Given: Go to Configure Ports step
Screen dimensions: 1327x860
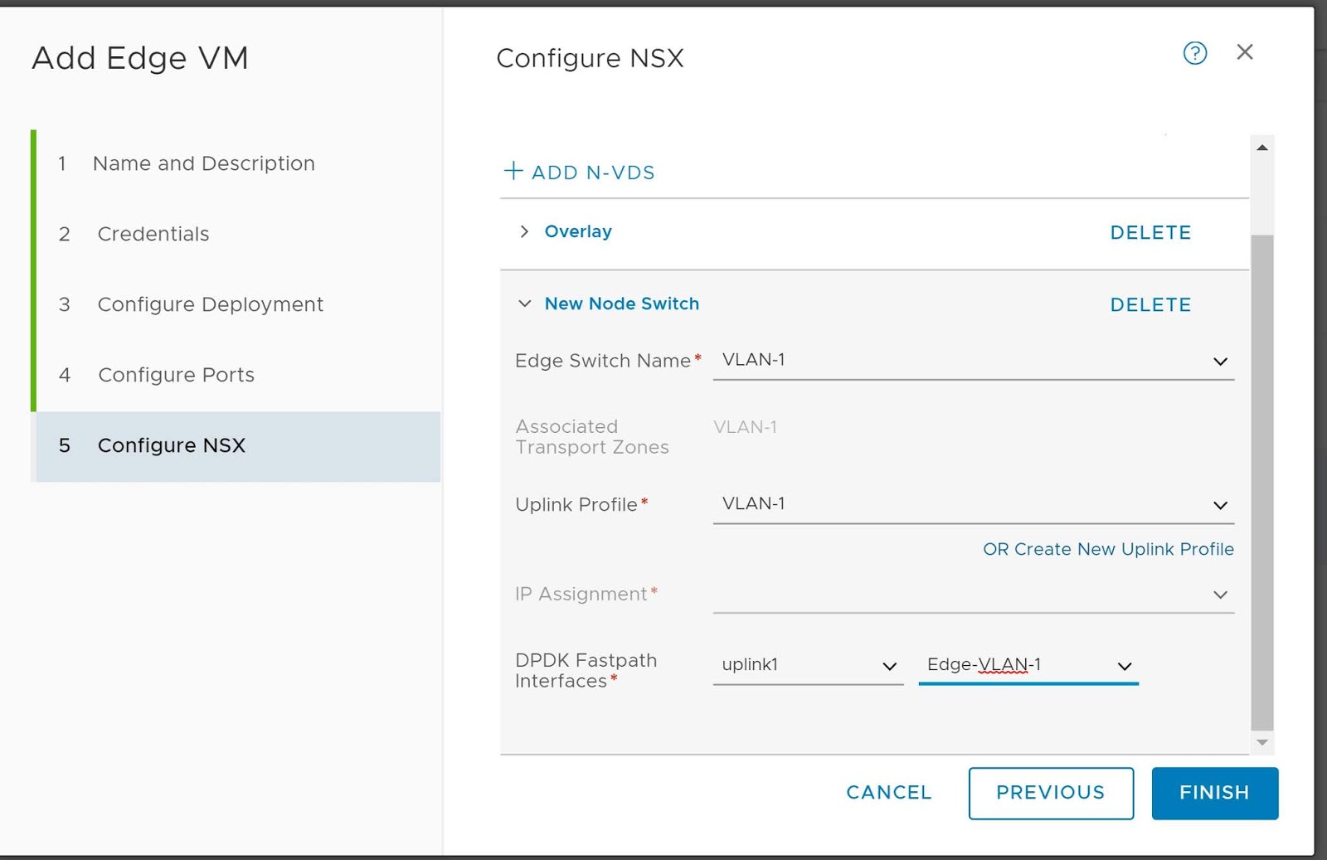Looking at the screenshot, I should point(176,375).
